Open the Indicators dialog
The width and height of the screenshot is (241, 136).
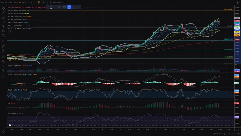coord(55,2)
